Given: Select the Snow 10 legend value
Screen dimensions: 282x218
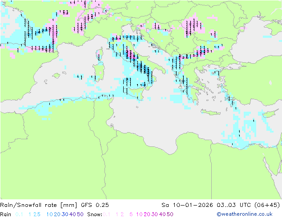Looking at the screenshot, I should pyautogui.click(x=139, y=214).
